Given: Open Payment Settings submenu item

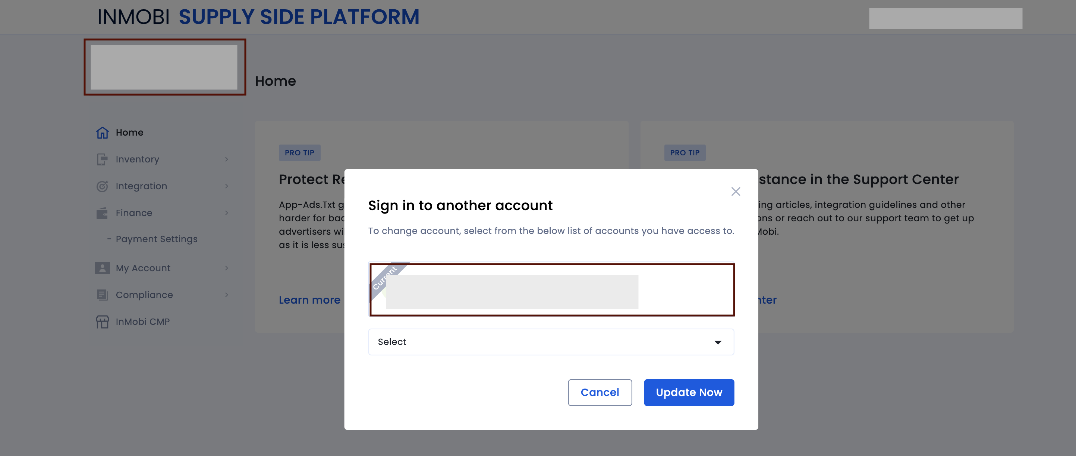Looking at the screenshot, I should [x=156, y=239].
